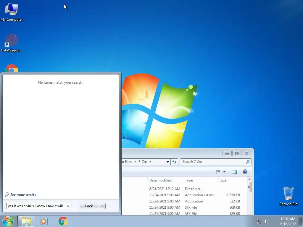
Task: Open the network icon in the system tray
Action: click(x=259, y=221)
